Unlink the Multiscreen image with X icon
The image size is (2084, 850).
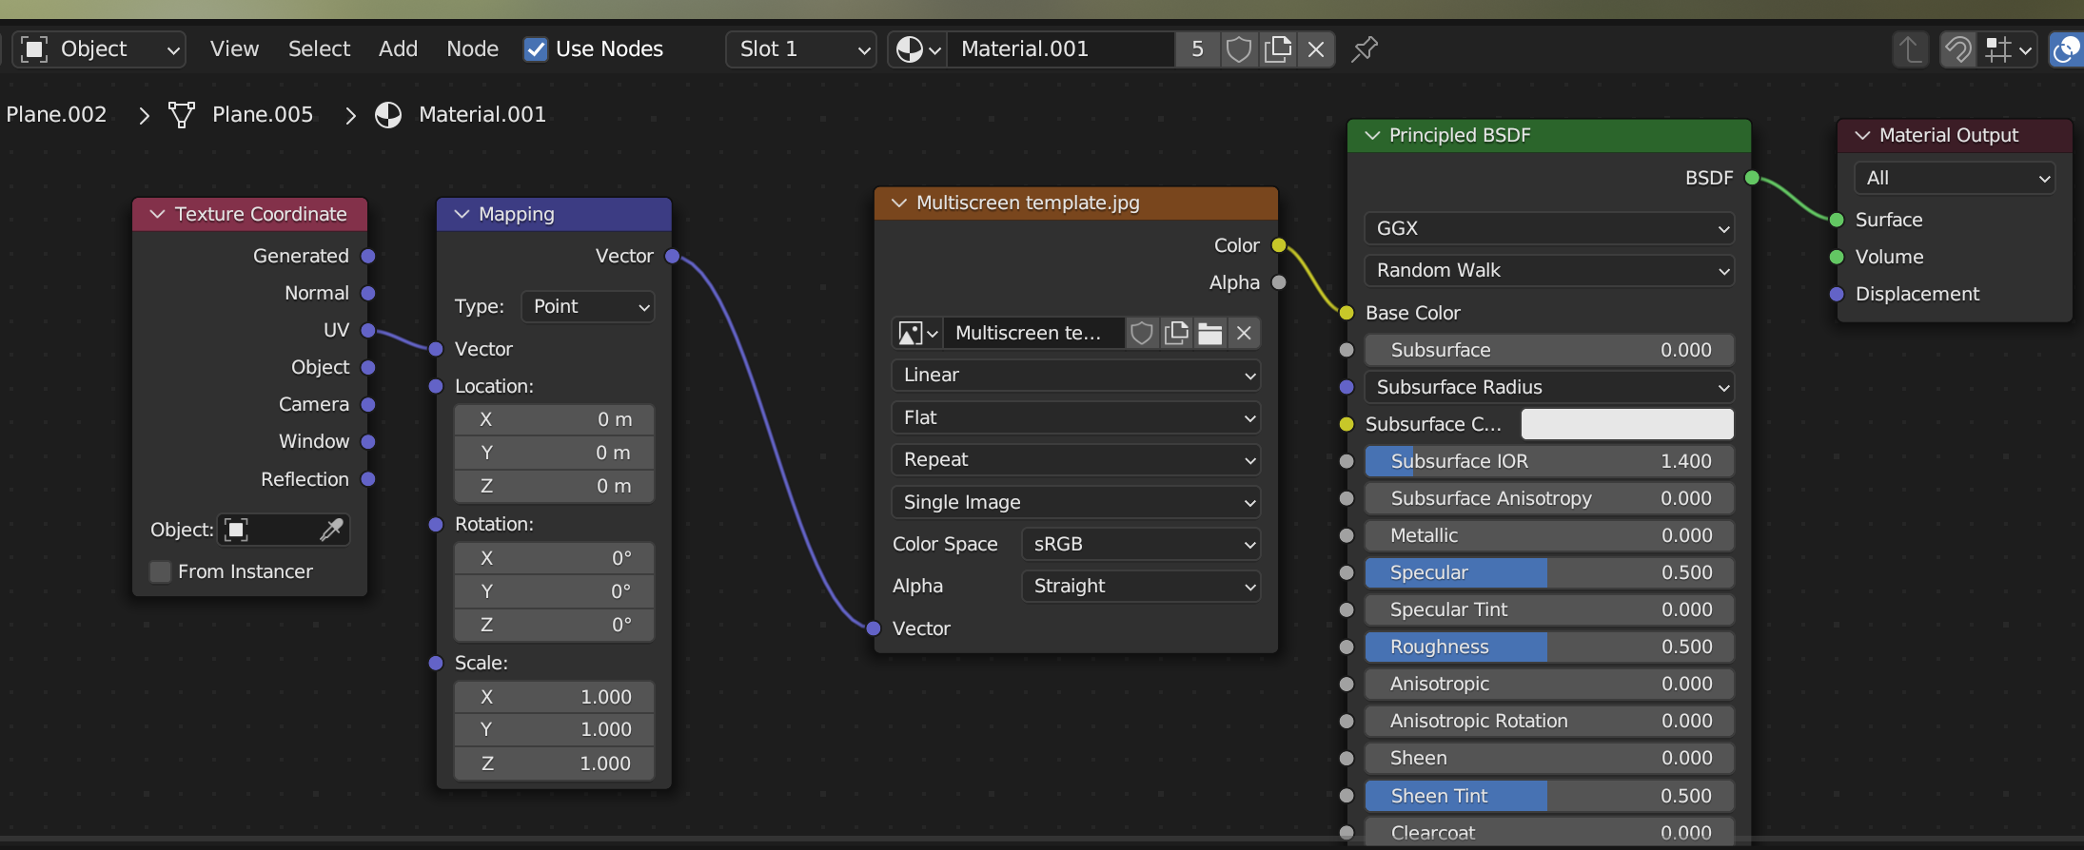[x=1244, y=333]
